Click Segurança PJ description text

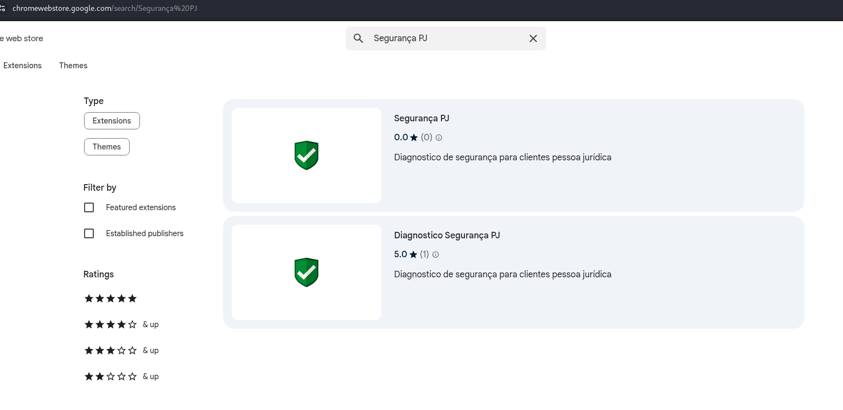[x=503, y=158]
